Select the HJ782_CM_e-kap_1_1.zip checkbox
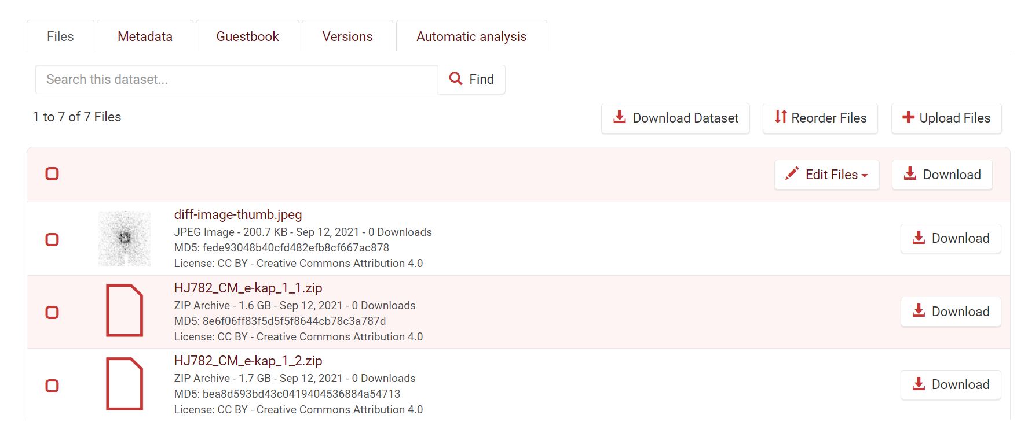Viewport: 1028px width, 426px height. pyautogui.click(x=52, y=313)
